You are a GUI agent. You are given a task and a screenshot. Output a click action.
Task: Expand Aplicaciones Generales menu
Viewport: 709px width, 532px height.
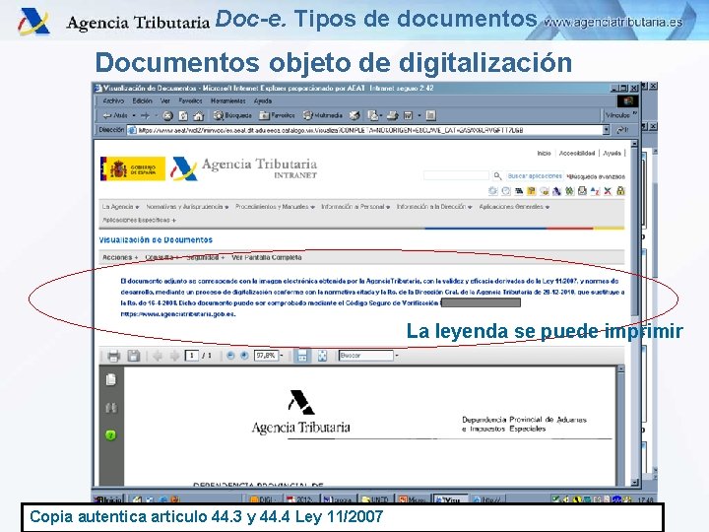click(x=514, y=207)
